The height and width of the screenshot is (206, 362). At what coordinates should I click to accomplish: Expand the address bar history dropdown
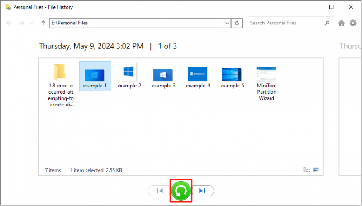[227, 23]
